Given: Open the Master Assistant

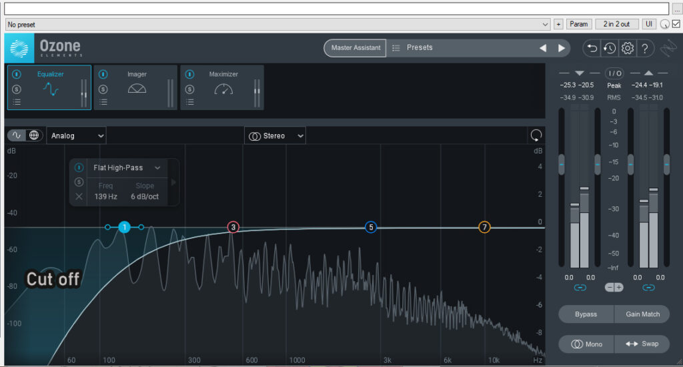Looking at the screenshot, I should pos(356,48).
